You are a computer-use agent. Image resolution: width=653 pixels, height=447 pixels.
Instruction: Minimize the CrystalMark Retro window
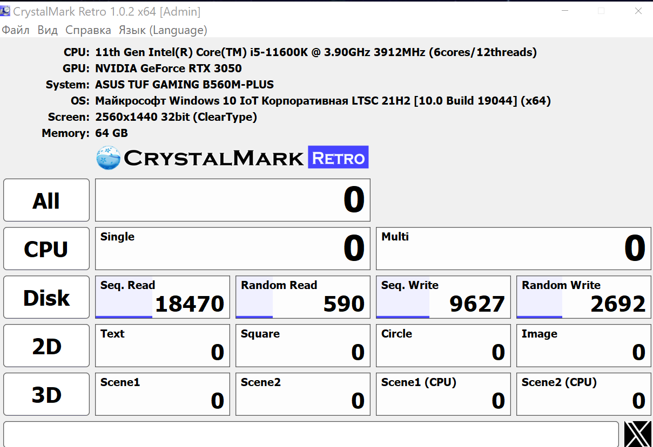click(x=565, y=11)
